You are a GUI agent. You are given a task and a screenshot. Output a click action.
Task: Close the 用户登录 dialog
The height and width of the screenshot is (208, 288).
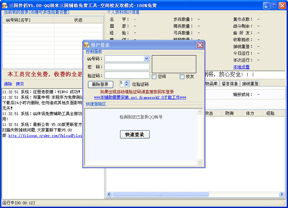[x=200, y=45]
